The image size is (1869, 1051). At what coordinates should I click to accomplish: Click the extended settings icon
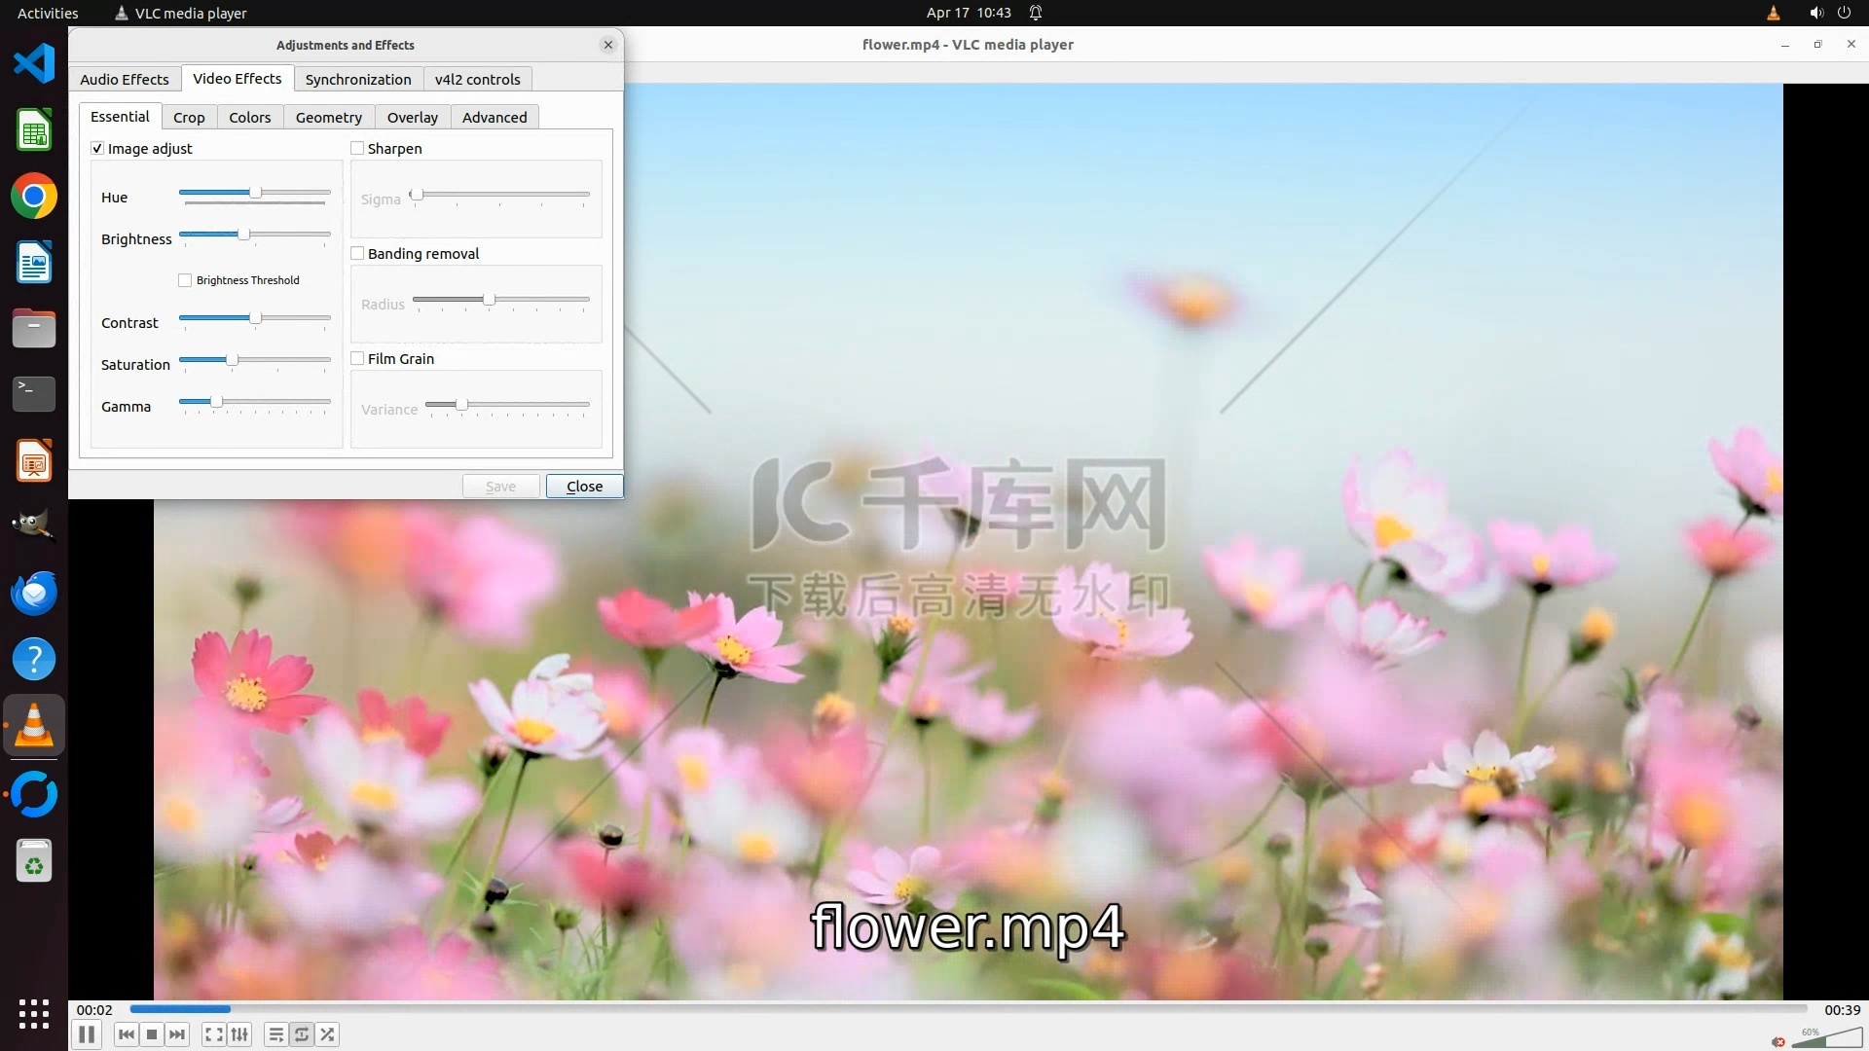[x=239, y=1034]
